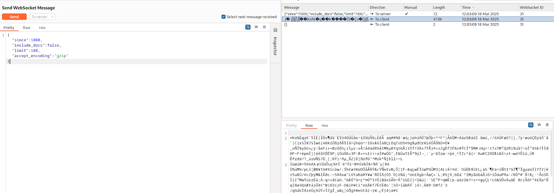Click line number 2 in response gutter

286,138
